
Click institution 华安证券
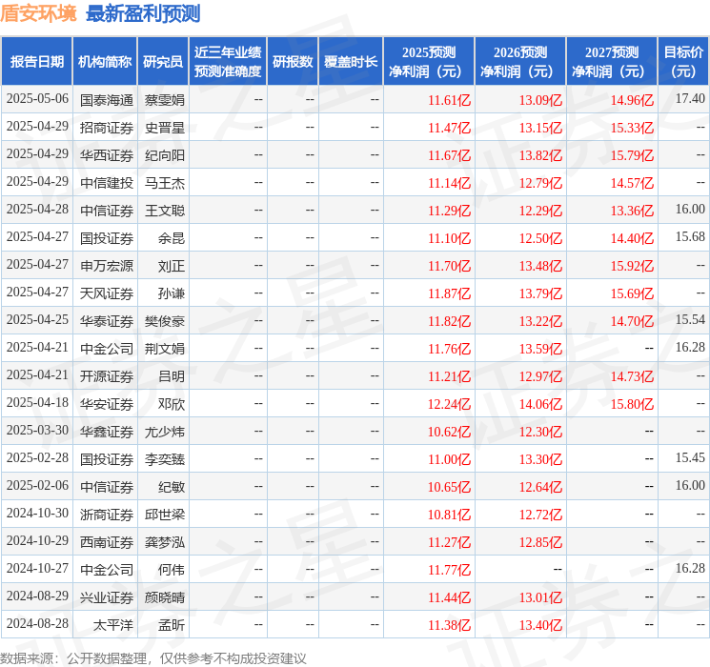click(107, 404)
